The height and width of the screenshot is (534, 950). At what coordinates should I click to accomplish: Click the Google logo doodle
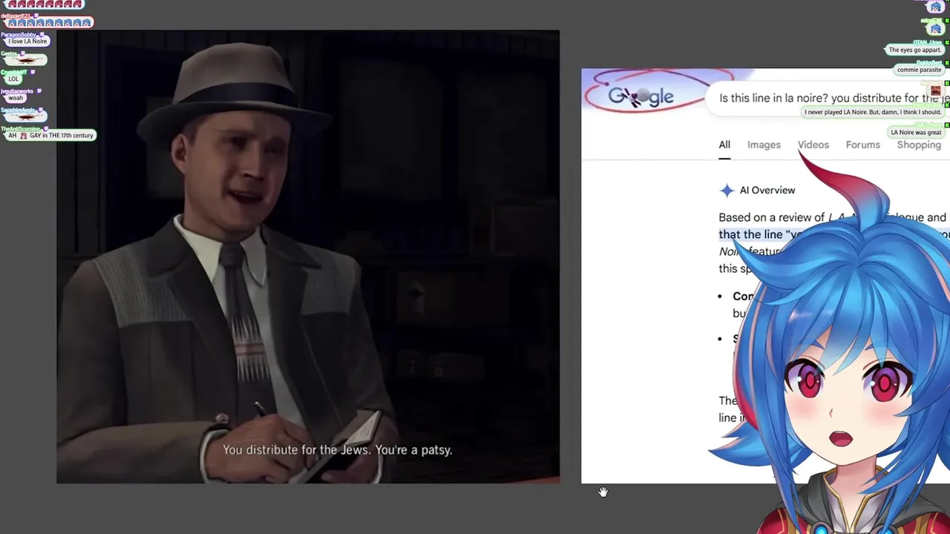click(641, 95)
